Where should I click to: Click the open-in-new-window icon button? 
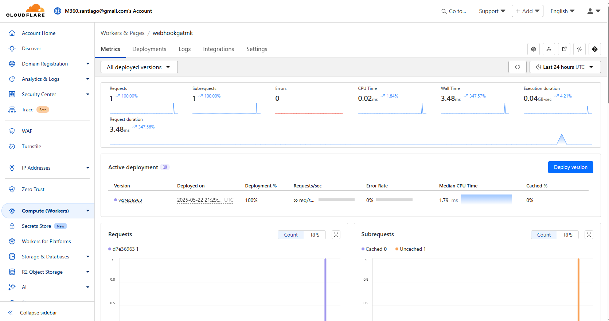[x=564, y=49]
